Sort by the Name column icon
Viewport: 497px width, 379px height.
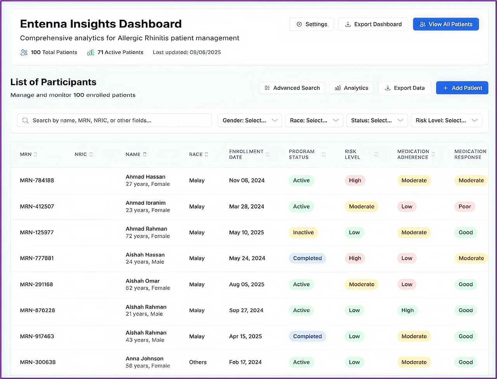(145, 154)
